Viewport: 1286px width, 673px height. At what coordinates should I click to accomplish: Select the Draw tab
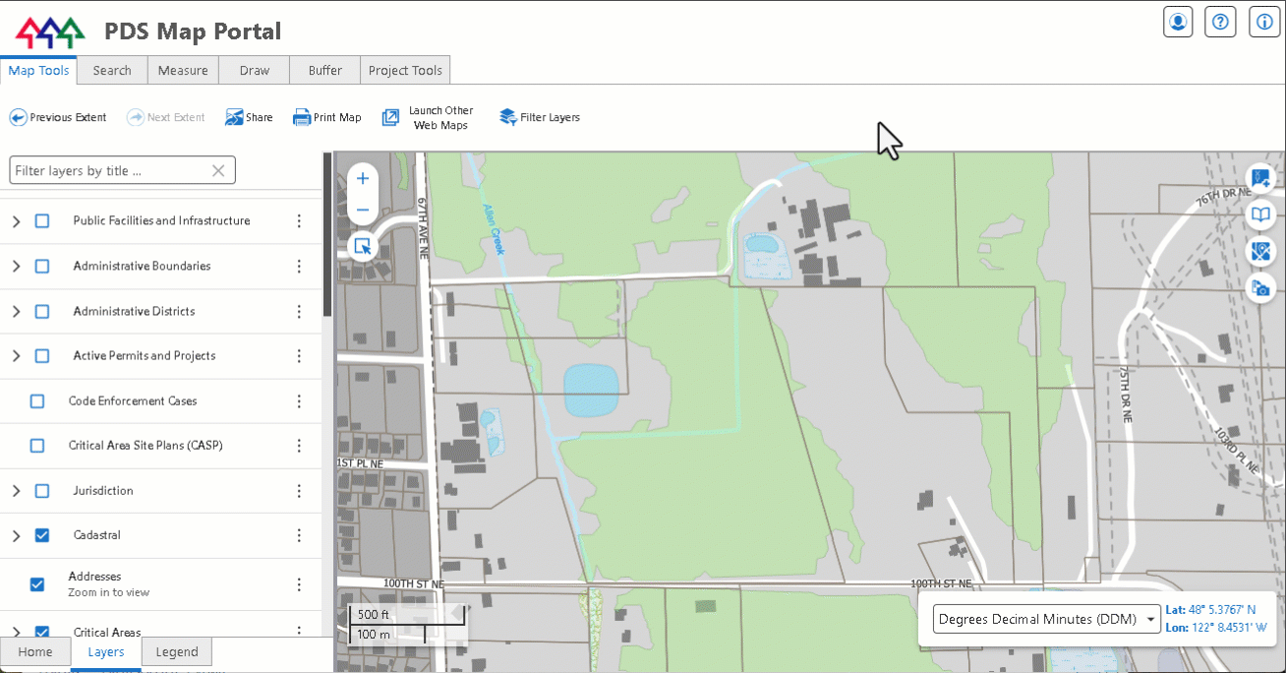pyautogui.click(x=255, y=70)
